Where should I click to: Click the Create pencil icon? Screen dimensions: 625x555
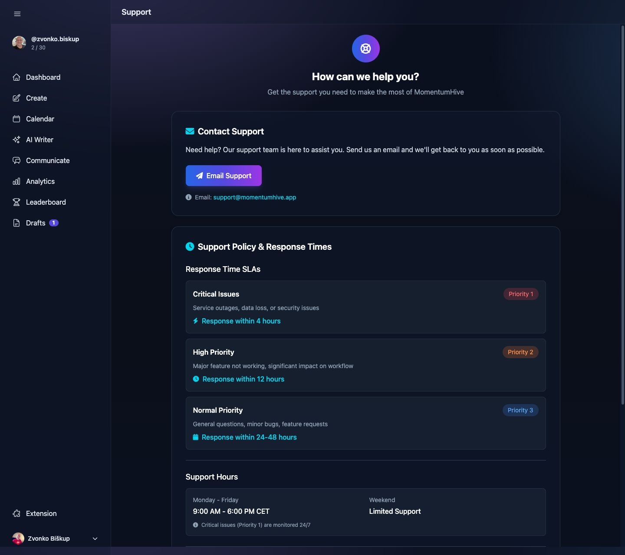click(x=16, y=98)
